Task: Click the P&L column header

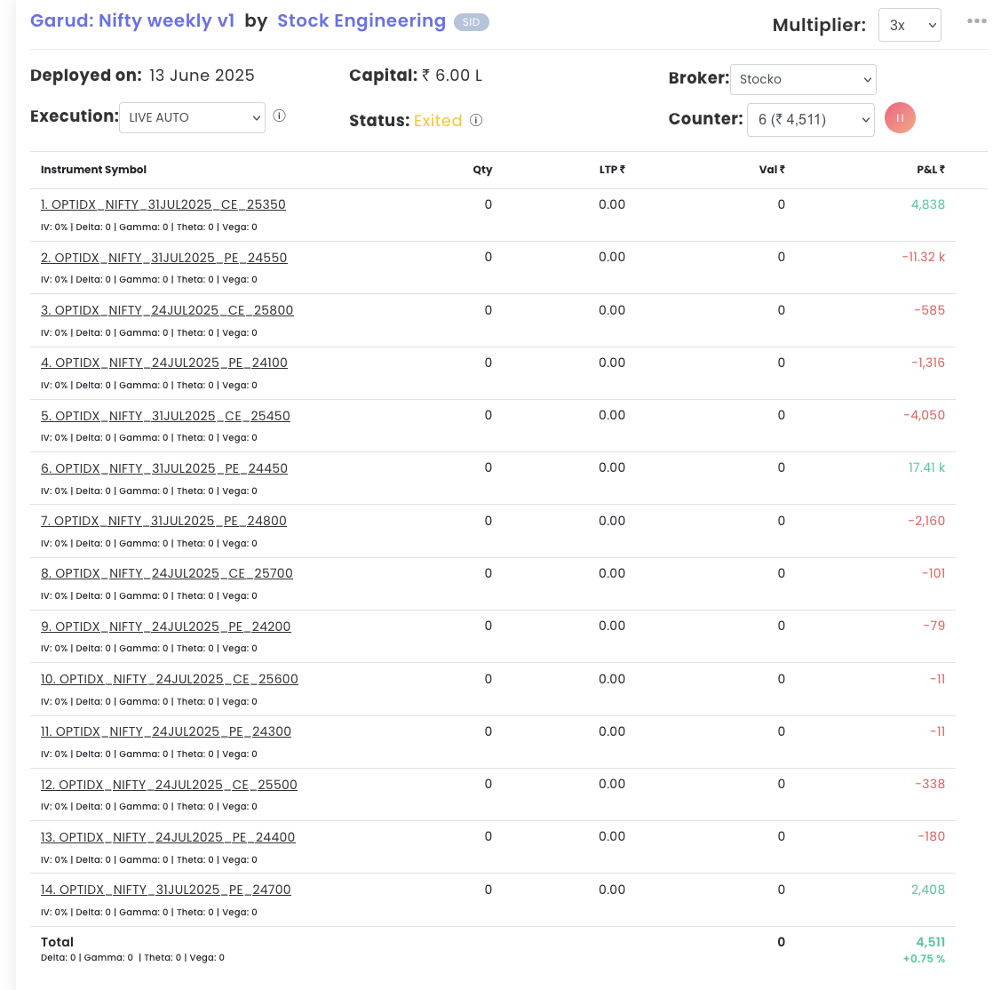Action: (930, 170)
